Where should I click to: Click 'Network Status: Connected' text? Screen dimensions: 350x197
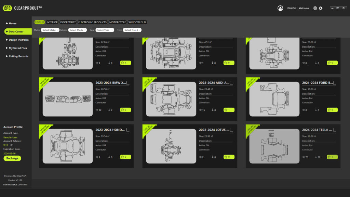(x=15, y=185)
